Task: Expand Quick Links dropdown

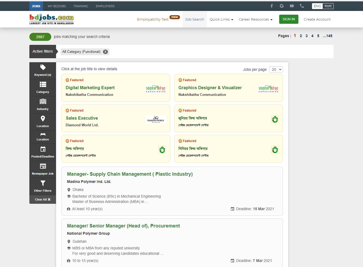Action: point(221,19)
